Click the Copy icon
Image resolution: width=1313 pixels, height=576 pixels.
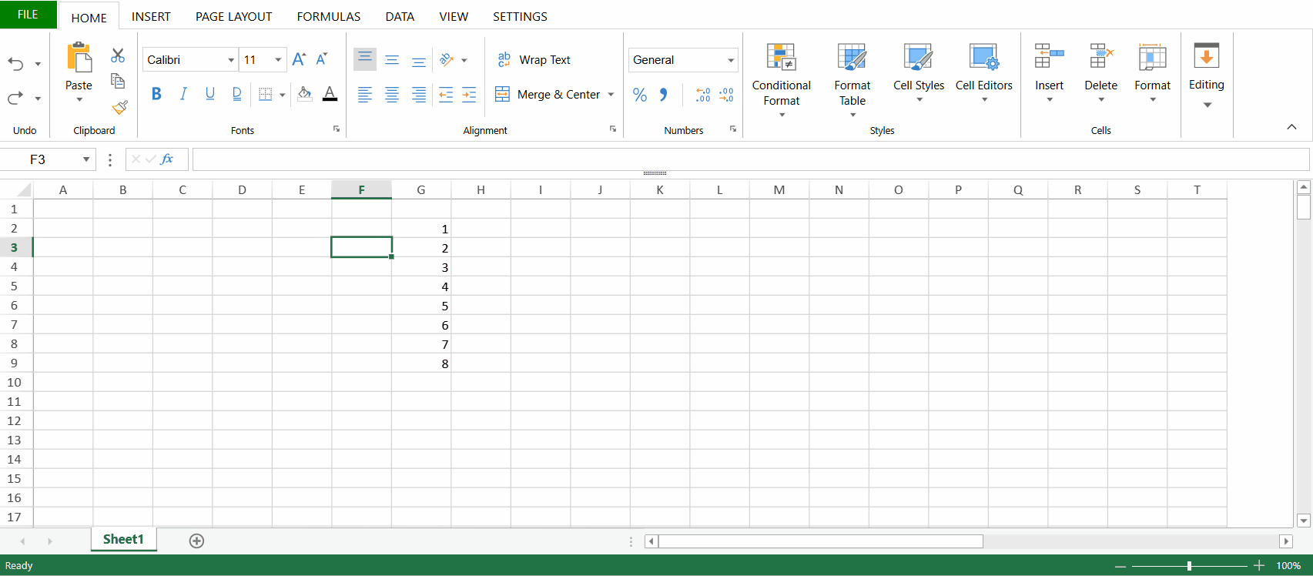118,81
